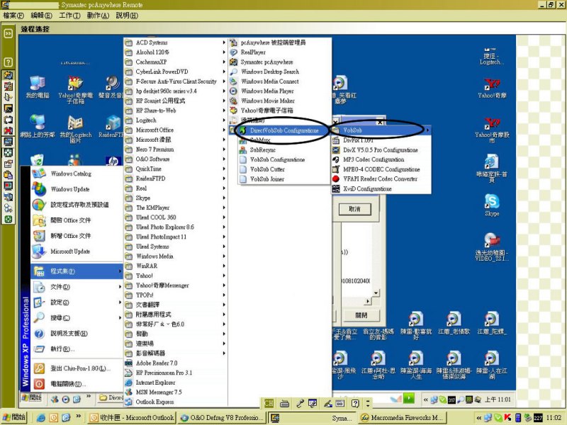Open Windows Update in Start menu
567x425 pixels.
point(70,189)
